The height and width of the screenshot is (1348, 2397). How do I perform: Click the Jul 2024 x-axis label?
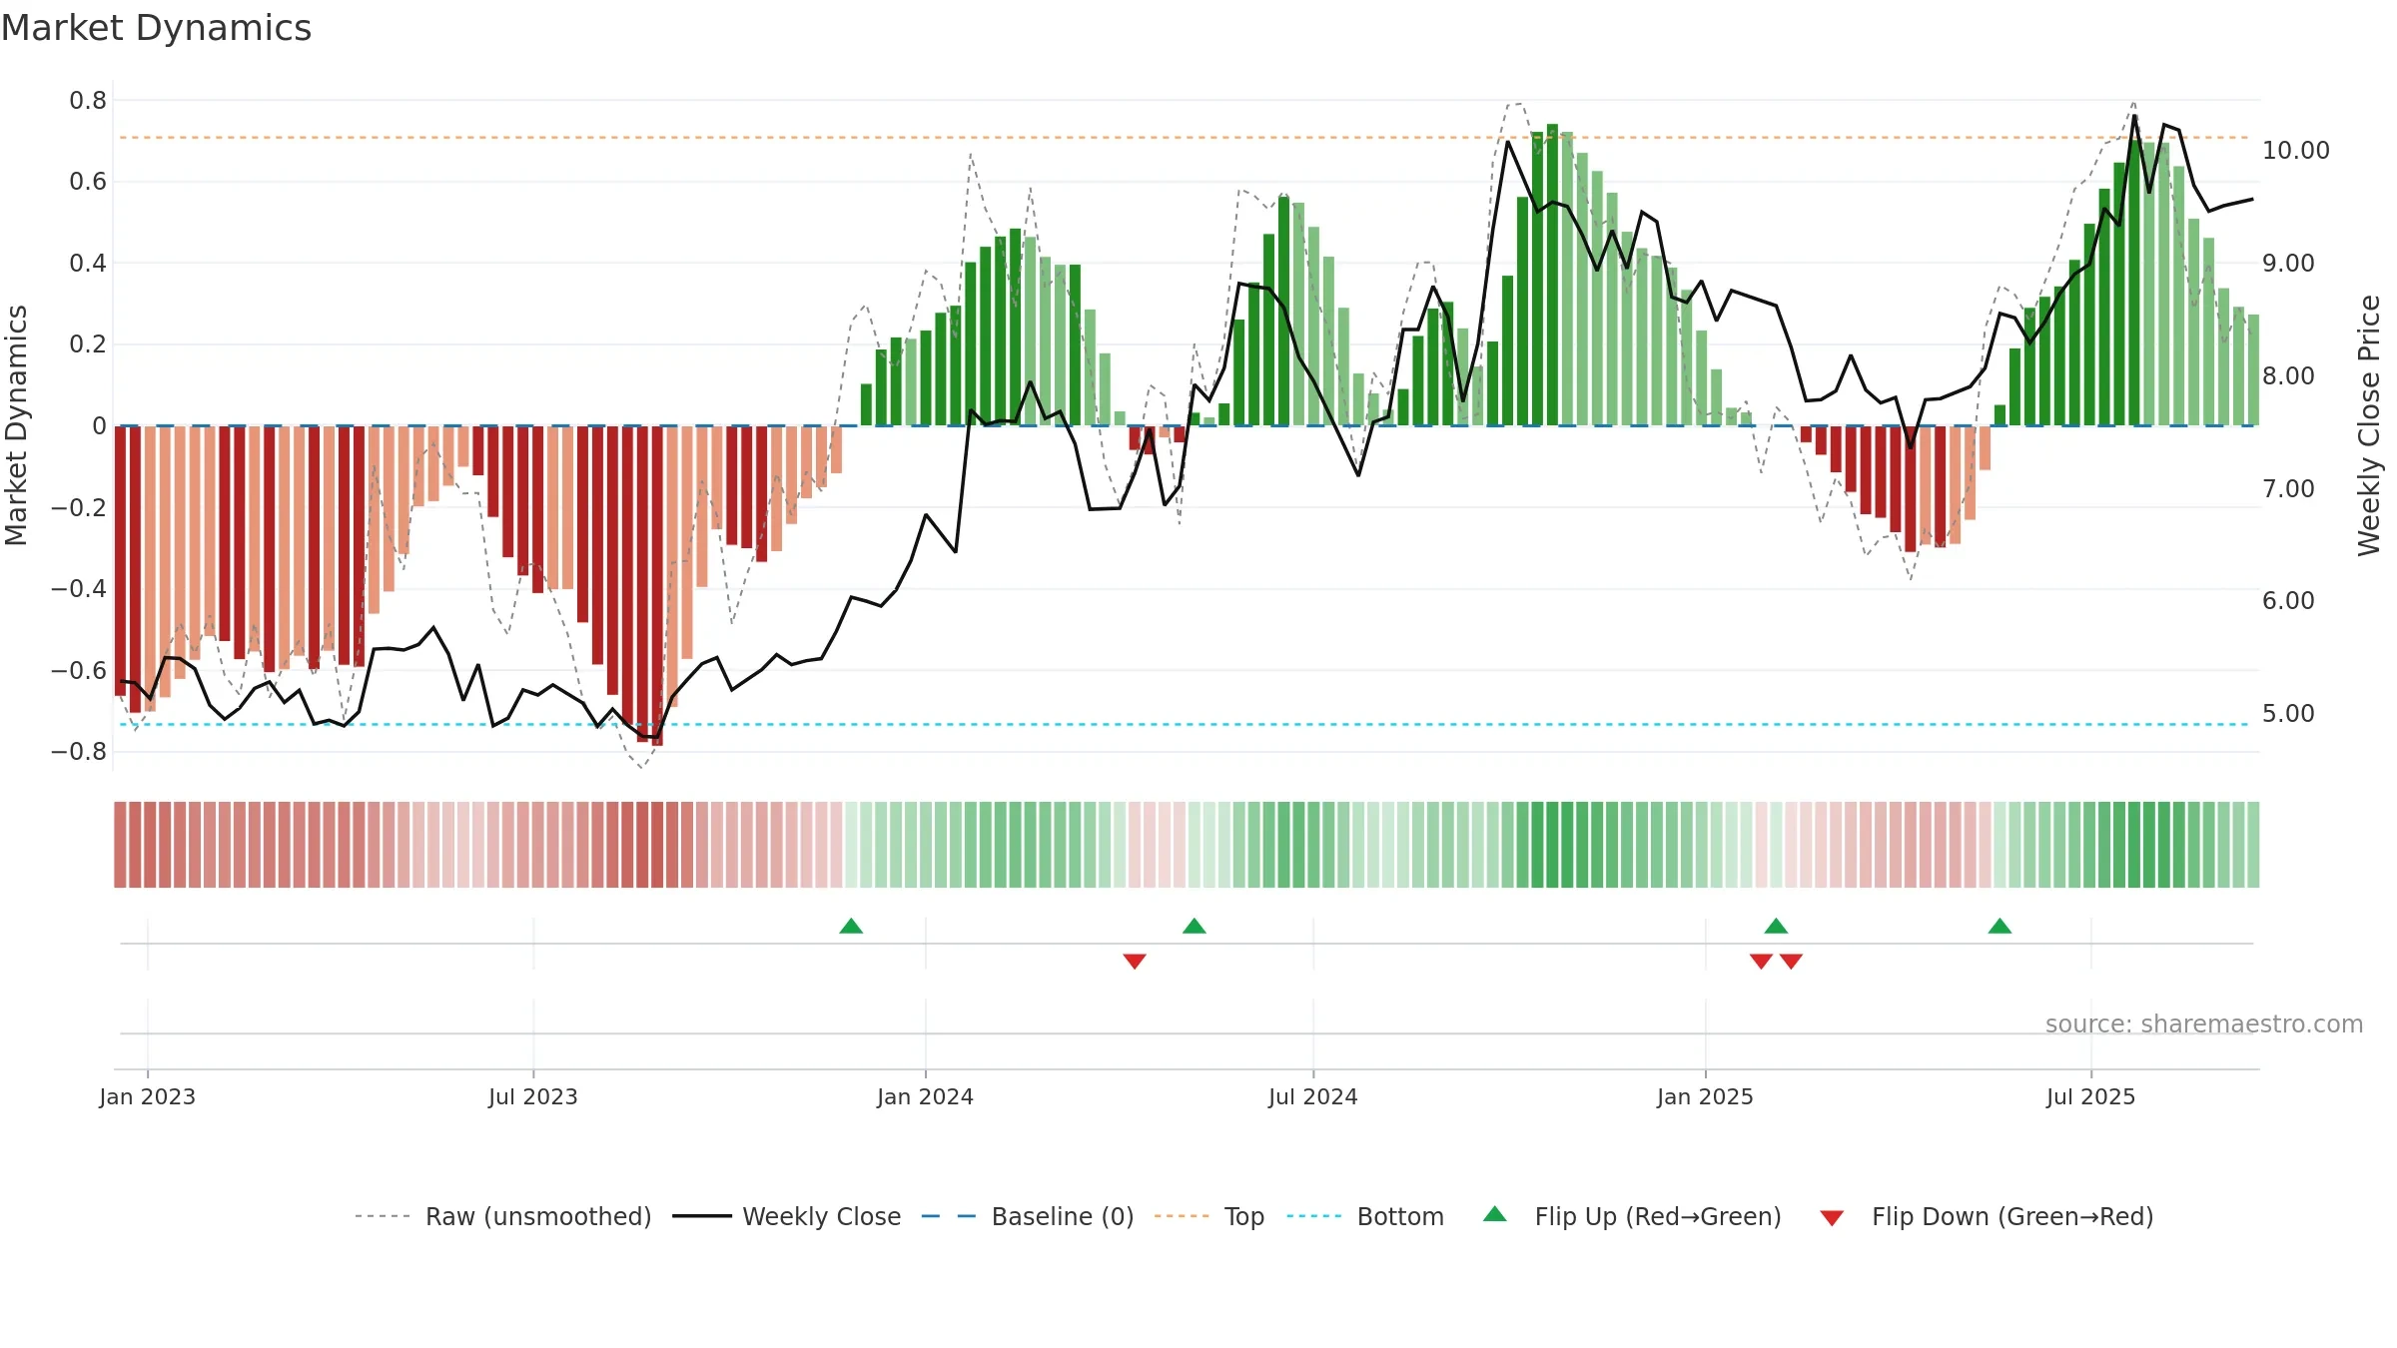(1313, 1096)
